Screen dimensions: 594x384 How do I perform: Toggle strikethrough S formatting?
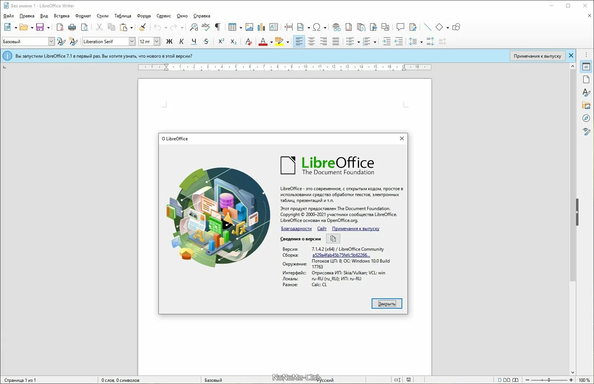pos(206,41)
